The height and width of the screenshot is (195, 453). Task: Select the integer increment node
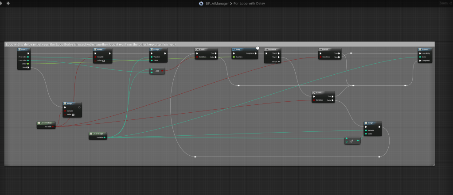click(x=352, y=141)
